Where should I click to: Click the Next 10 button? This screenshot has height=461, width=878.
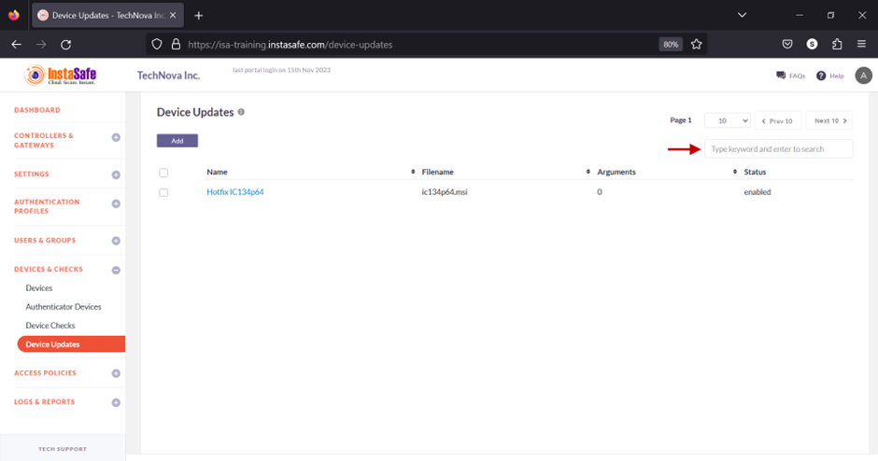click(x=829, y=120)
